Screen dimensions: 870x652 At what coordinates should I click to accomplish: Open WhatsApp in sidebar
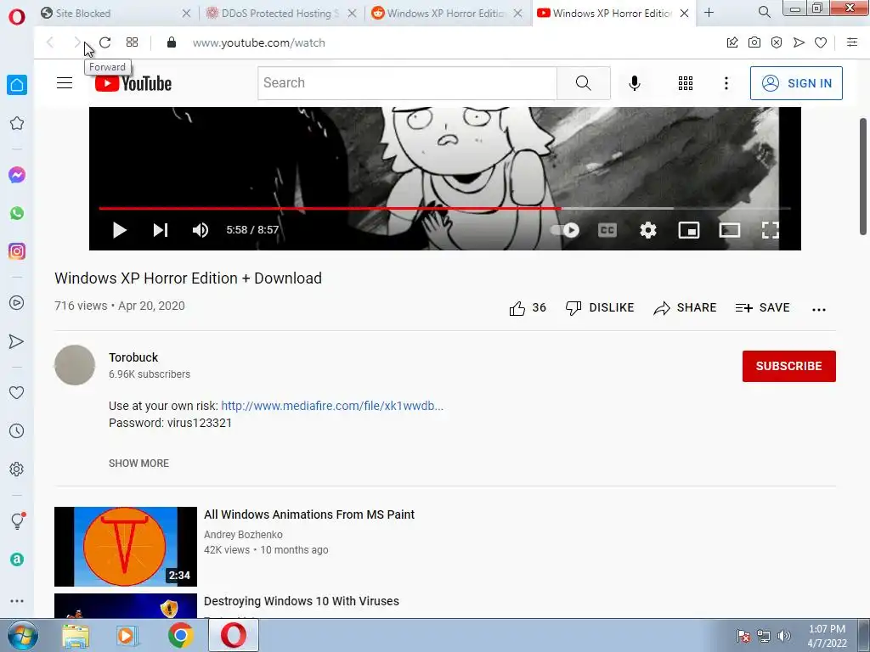[x=17, y=213]
